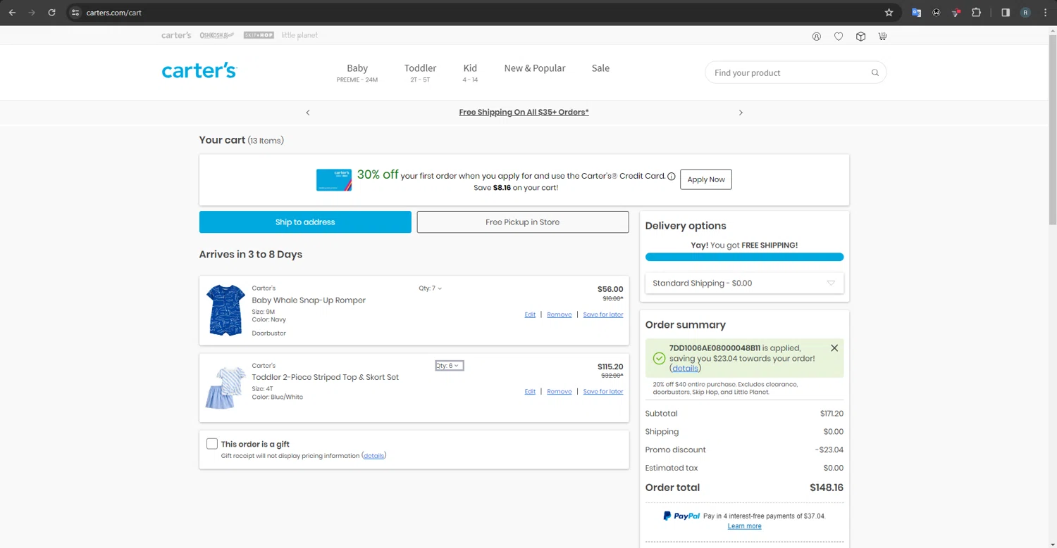Screen dimensions: 1057x548
Task: Open gift receipt details link
Action: [x=374, y=456]
